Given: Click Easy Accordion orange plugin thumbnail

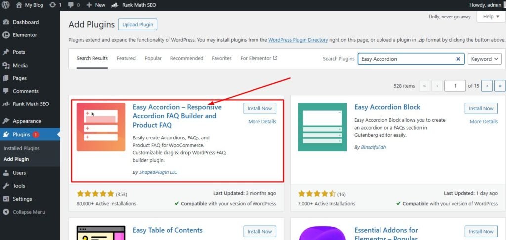Looking at the screenshot, I should 101,127.
